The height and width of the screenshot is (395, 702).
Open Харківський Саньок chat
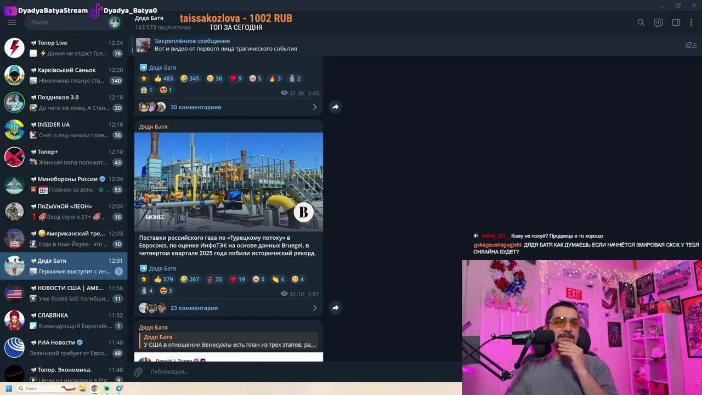tap(64, 75)
